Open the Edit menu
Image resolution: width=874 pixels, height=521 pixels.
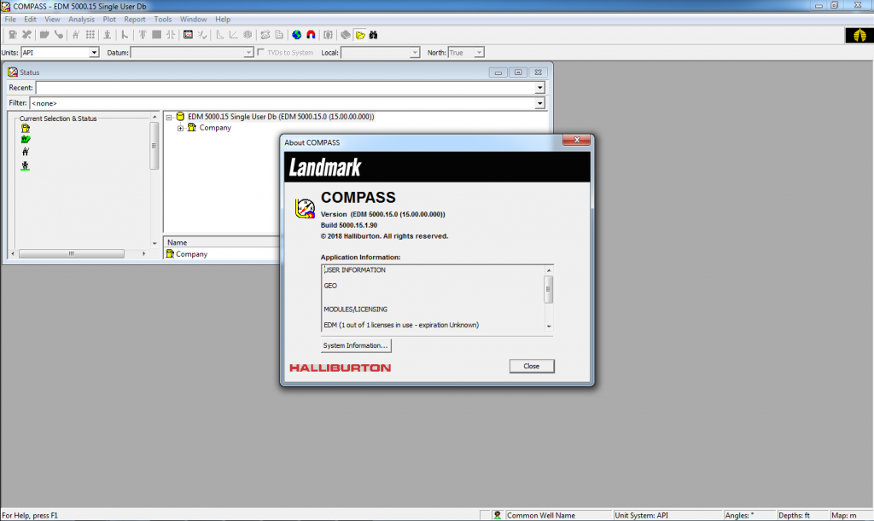(x=30, y=19)
